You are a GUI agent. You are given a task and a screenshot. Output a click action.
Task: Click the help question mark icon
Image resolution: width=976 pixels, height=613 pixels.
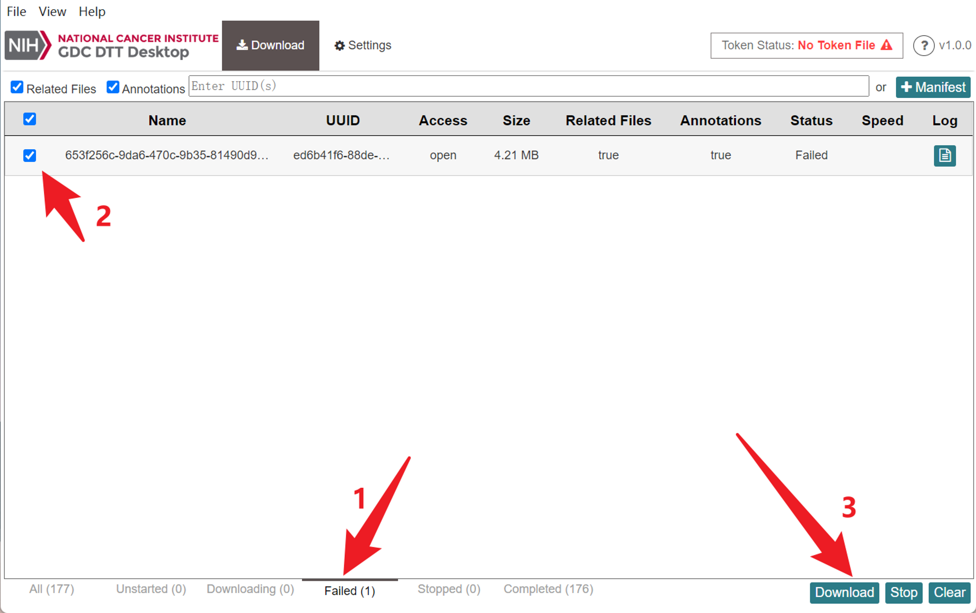[923, 46]
